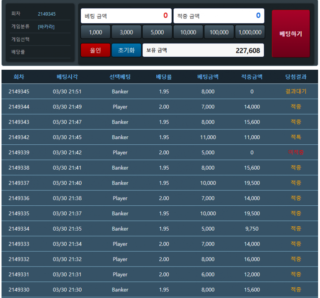Viewport: 320px width, 298px height.
Task: Reset the bet with 초기화
Action: click(126, 50)
